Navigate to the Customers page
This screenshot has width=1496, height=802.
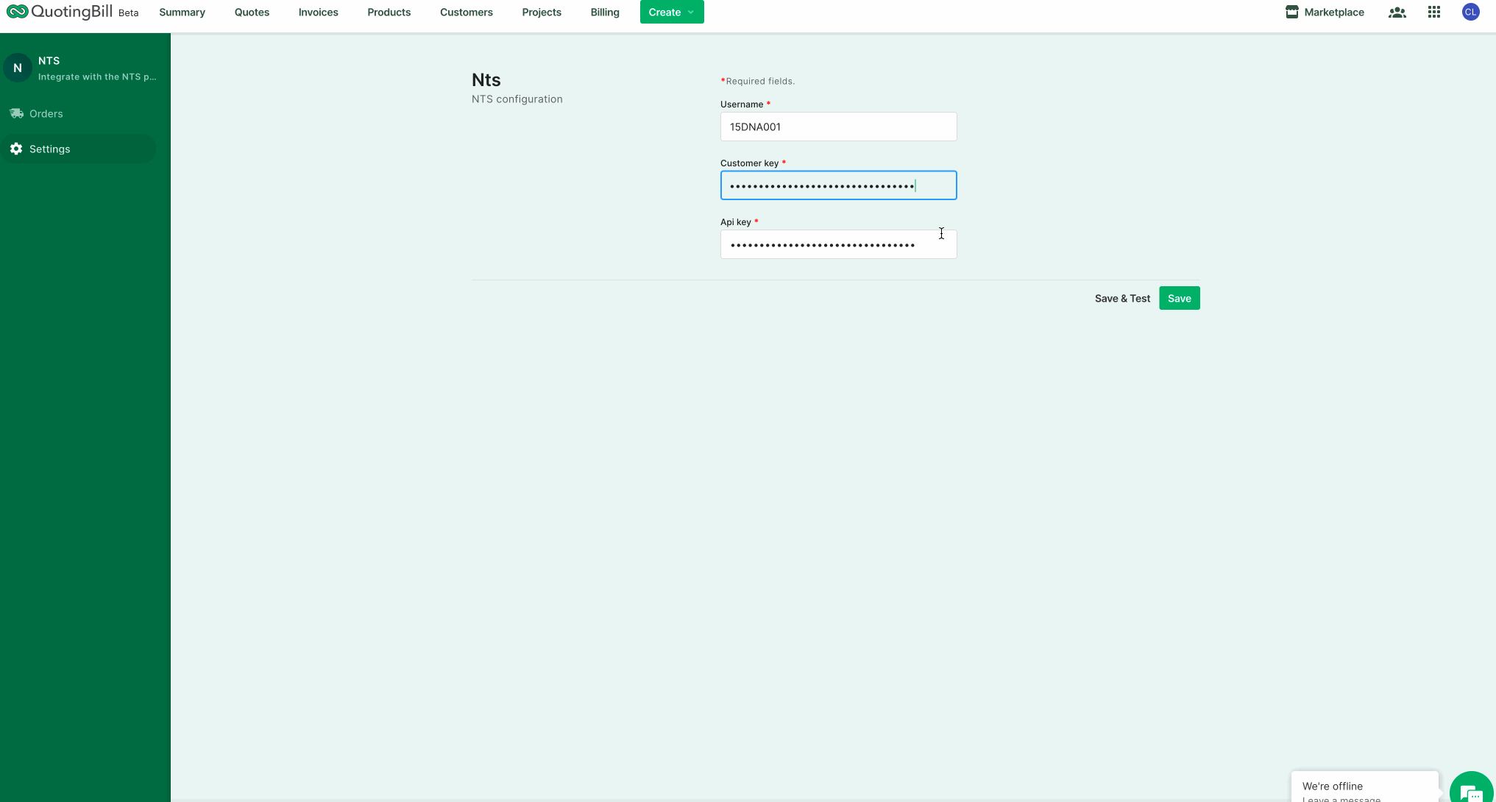coord(466,12)
